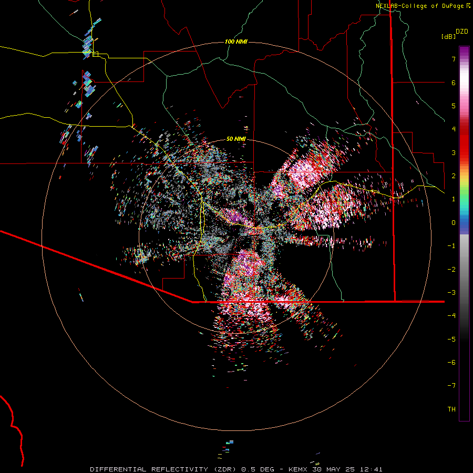473x473 pixels.
Task: Click the color scale value -5
Action: coord(451,339)
